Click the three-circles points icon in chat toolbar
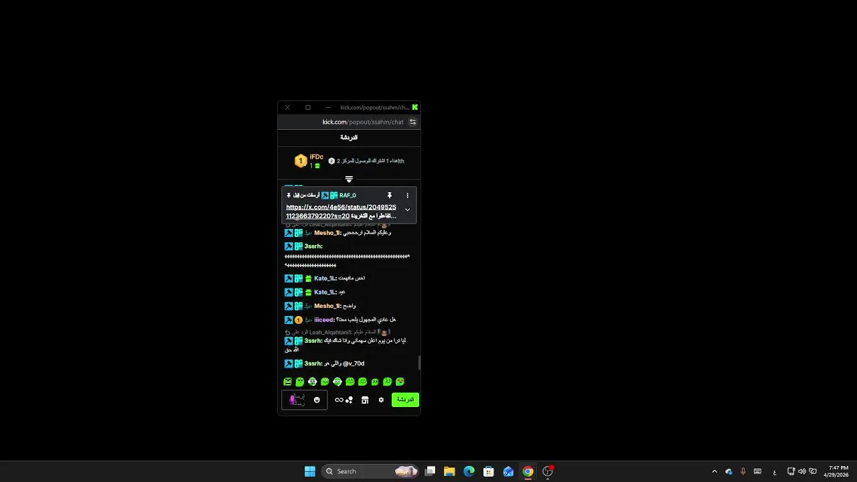The width and height of the screenshot is (857, 482). pyautogui.click(x=349, y=400)
